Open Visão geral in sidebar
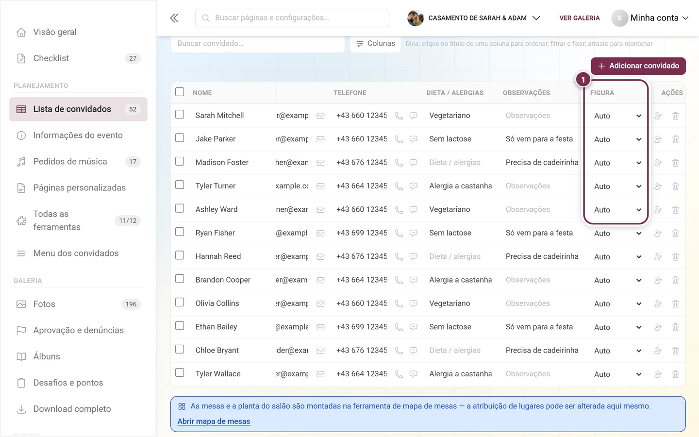 [78, 32]
